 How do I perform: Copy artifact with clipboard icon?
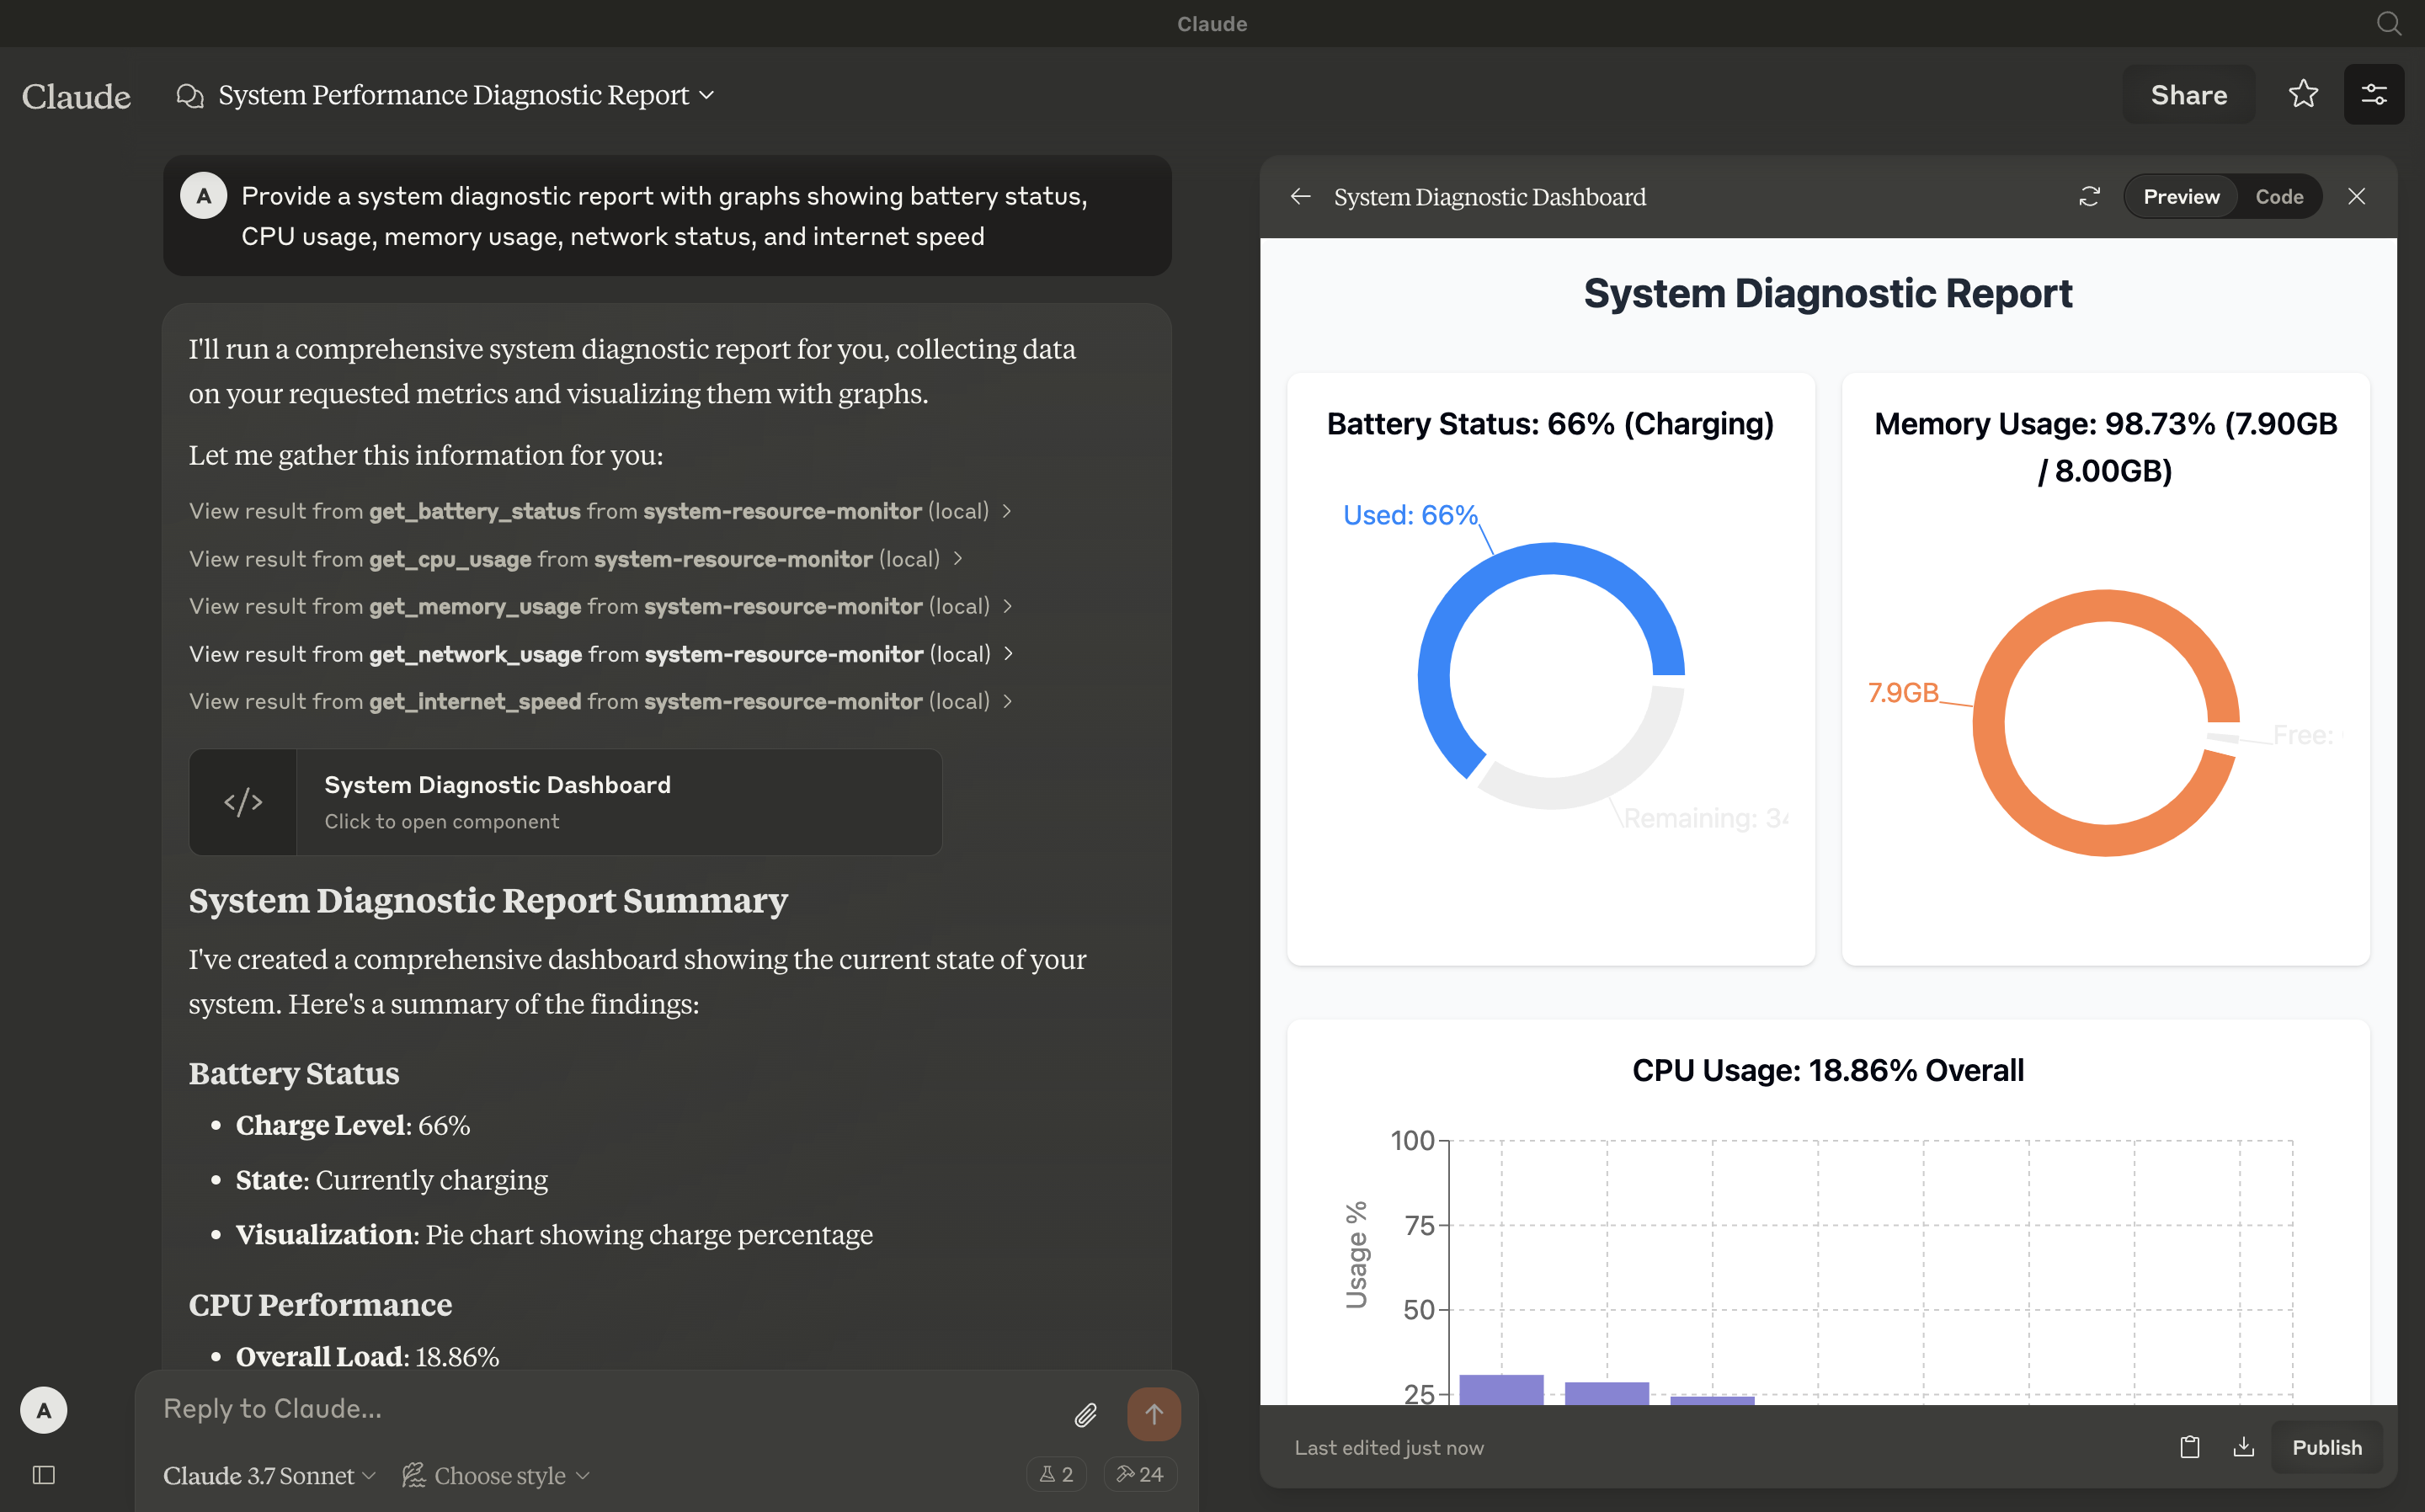[2189, 1447]
